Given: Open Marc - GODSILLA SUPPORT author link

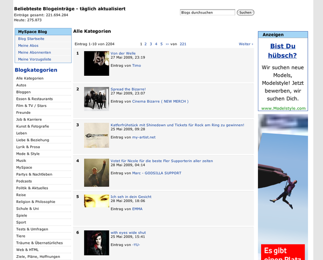Looking at the screenshot, I should coord(157,173).
